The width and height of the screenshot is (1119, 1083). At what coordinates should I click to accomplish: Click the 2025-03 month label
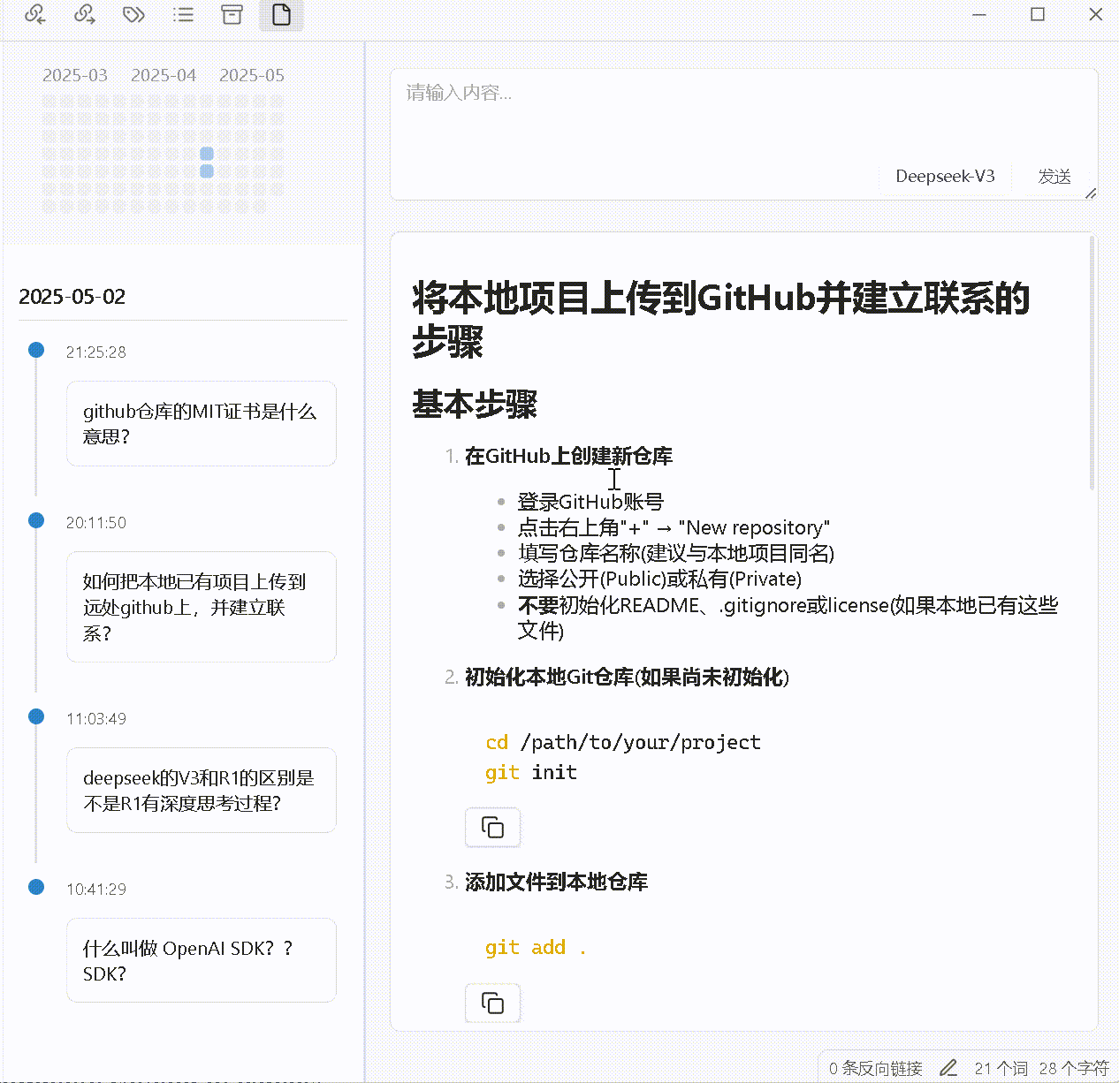point(75,75)
